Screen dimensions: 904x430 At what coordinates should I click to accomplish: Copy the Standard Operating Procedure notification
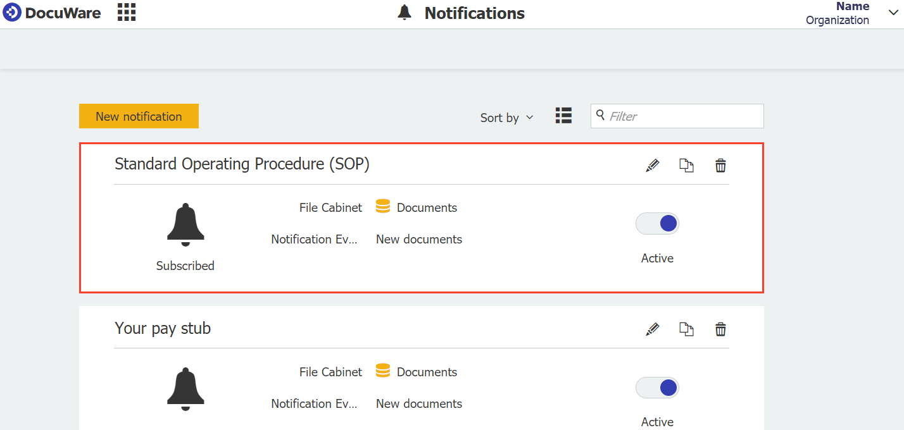tap(686, 166)
